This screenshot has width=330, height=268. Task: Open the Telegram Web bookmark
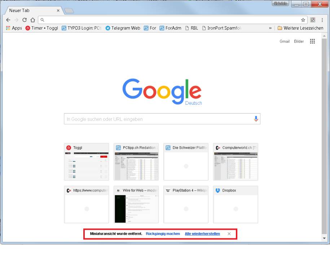[x=123, y=28]
